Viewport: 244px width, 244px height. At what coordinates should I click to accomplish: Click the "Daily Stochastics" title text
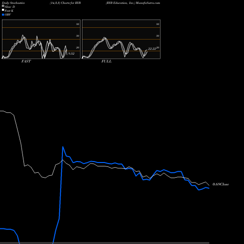[x=13, y=3]
